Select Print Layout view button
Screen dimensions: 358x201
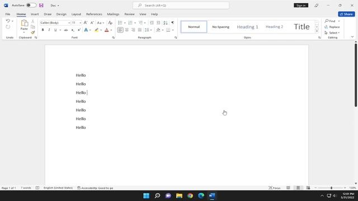point(298,188)
